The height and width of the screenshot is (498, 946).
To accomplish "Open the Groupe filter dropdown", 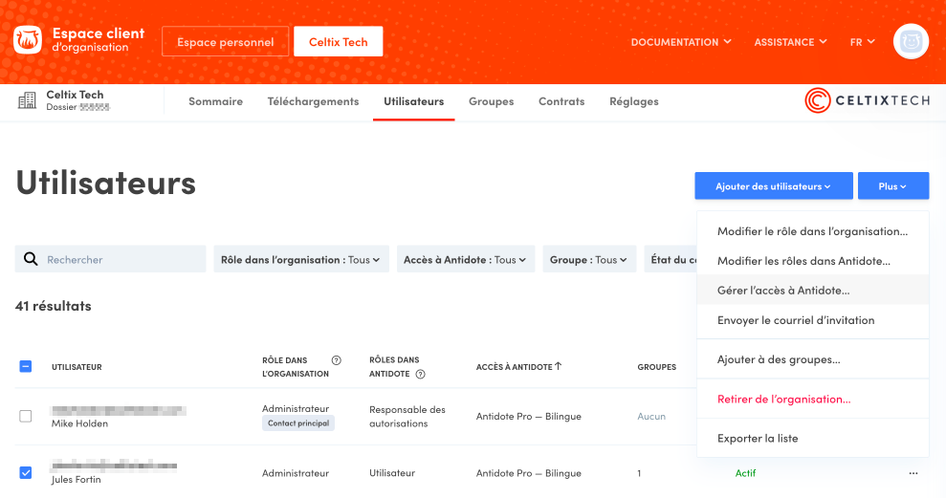I will pyautogui.click(x=588, y=259).
